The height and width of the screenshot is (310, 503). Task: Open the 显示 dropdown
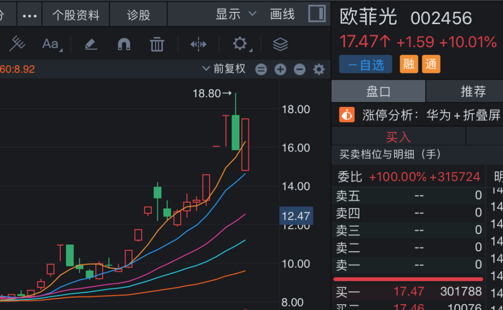click(234, 14)
